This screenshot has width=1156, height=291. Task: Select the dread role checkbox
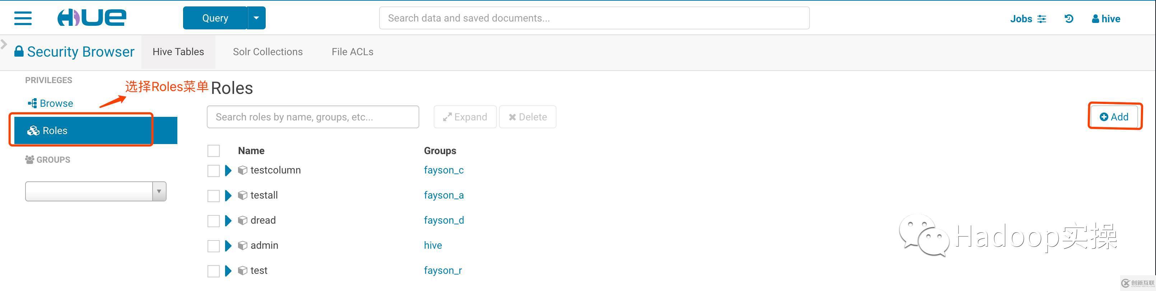click(x=214, y=221)
